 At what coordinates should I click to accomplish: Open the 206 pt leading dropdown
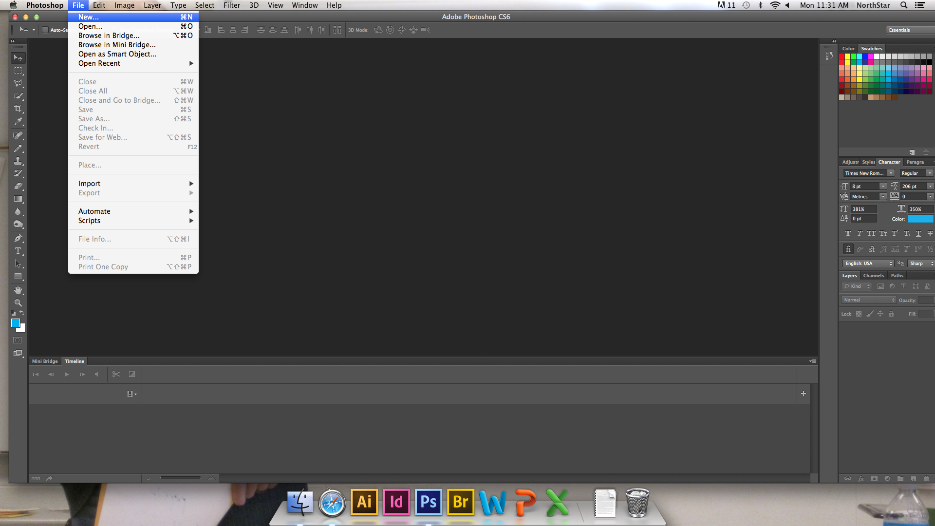pyautogui.click(x=930, y=187)
